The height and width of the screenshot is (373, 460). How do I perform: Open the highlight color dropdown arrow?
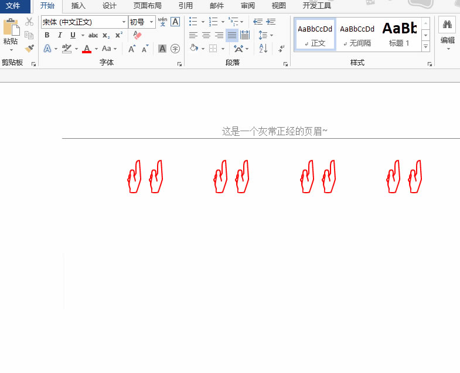click(76, 49)
